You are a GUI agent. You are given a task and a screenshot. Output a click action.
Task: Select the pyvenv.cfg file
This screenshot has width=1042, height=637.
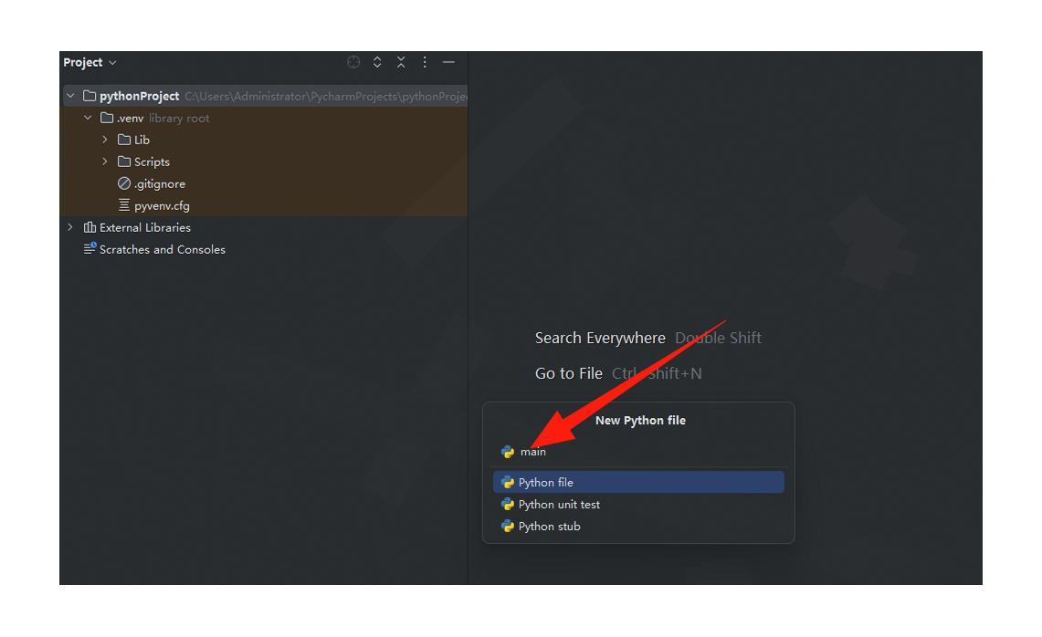[x=162, y=205]
